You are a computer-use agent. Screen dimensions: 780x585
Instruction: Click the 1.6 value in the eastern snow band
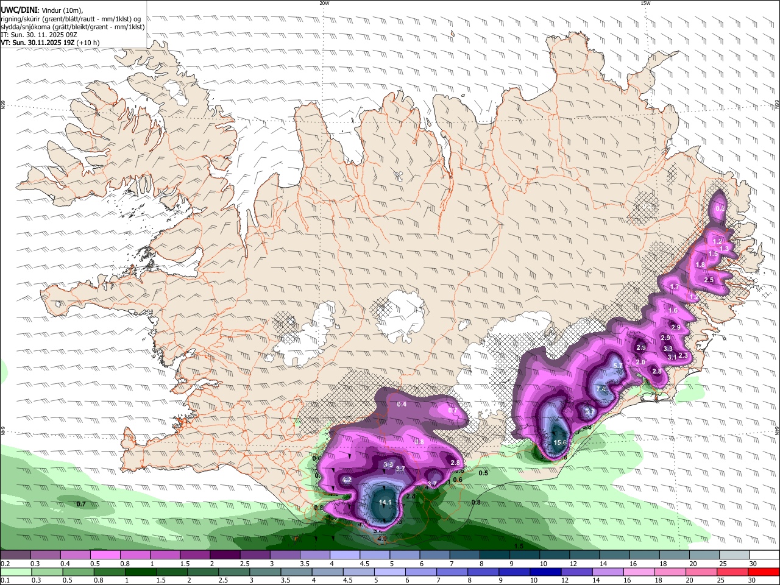[x=673, y=311]
